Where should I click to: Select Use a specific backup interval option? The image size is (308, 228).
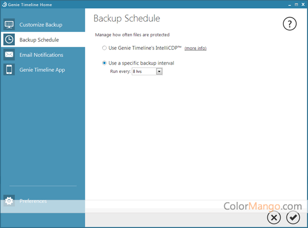pyautogui.click(x=105, y=63)
